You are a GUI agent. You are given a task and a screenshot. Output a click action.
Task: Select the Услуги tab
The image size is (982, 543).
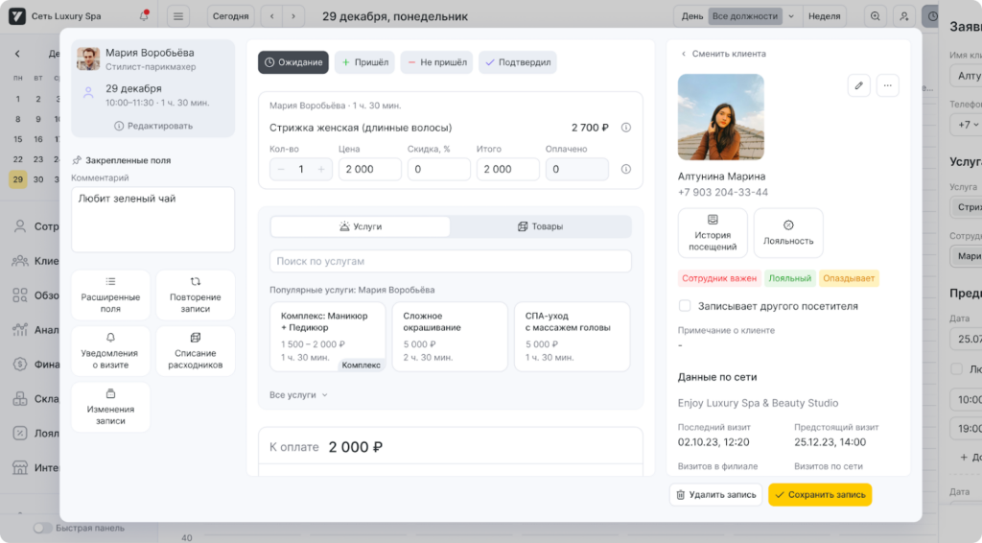[361, 226]
